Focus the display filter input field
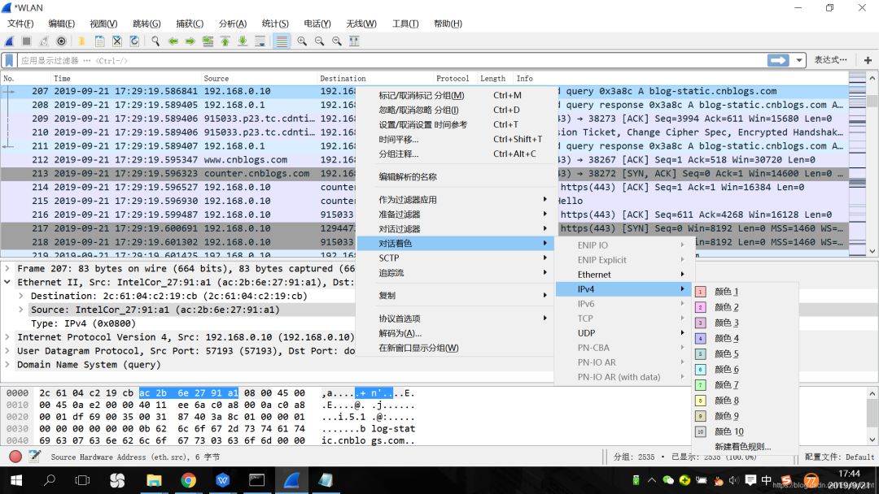This screenshot has width=879, height=494. tap(392, 60)
